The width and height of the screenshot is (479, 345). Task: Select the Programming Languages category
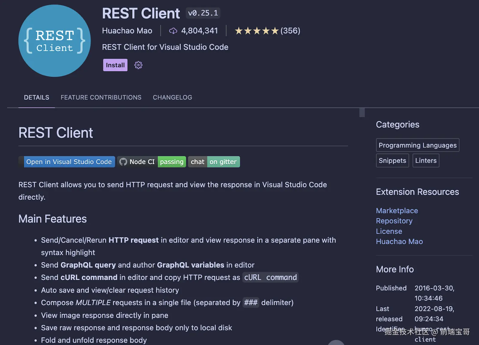pyautogui.click(x=417, y=145)
